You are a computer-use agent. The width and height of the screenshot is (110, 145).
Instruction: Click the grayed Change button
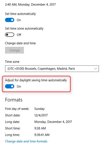click(x=14, y=50)
